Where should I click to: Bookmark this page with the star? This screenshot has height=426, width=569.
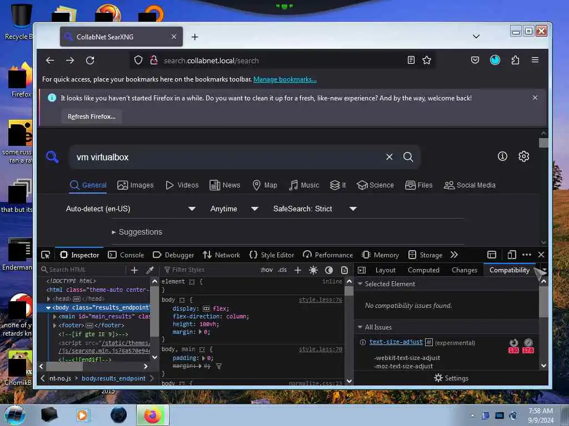tap(427, 60)
